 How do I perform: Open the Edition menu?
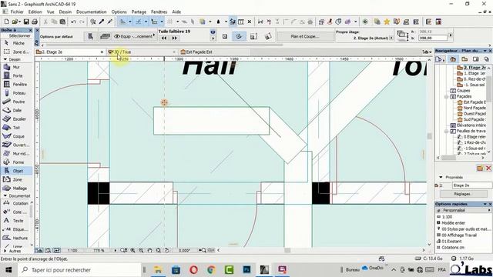[35, 12]
